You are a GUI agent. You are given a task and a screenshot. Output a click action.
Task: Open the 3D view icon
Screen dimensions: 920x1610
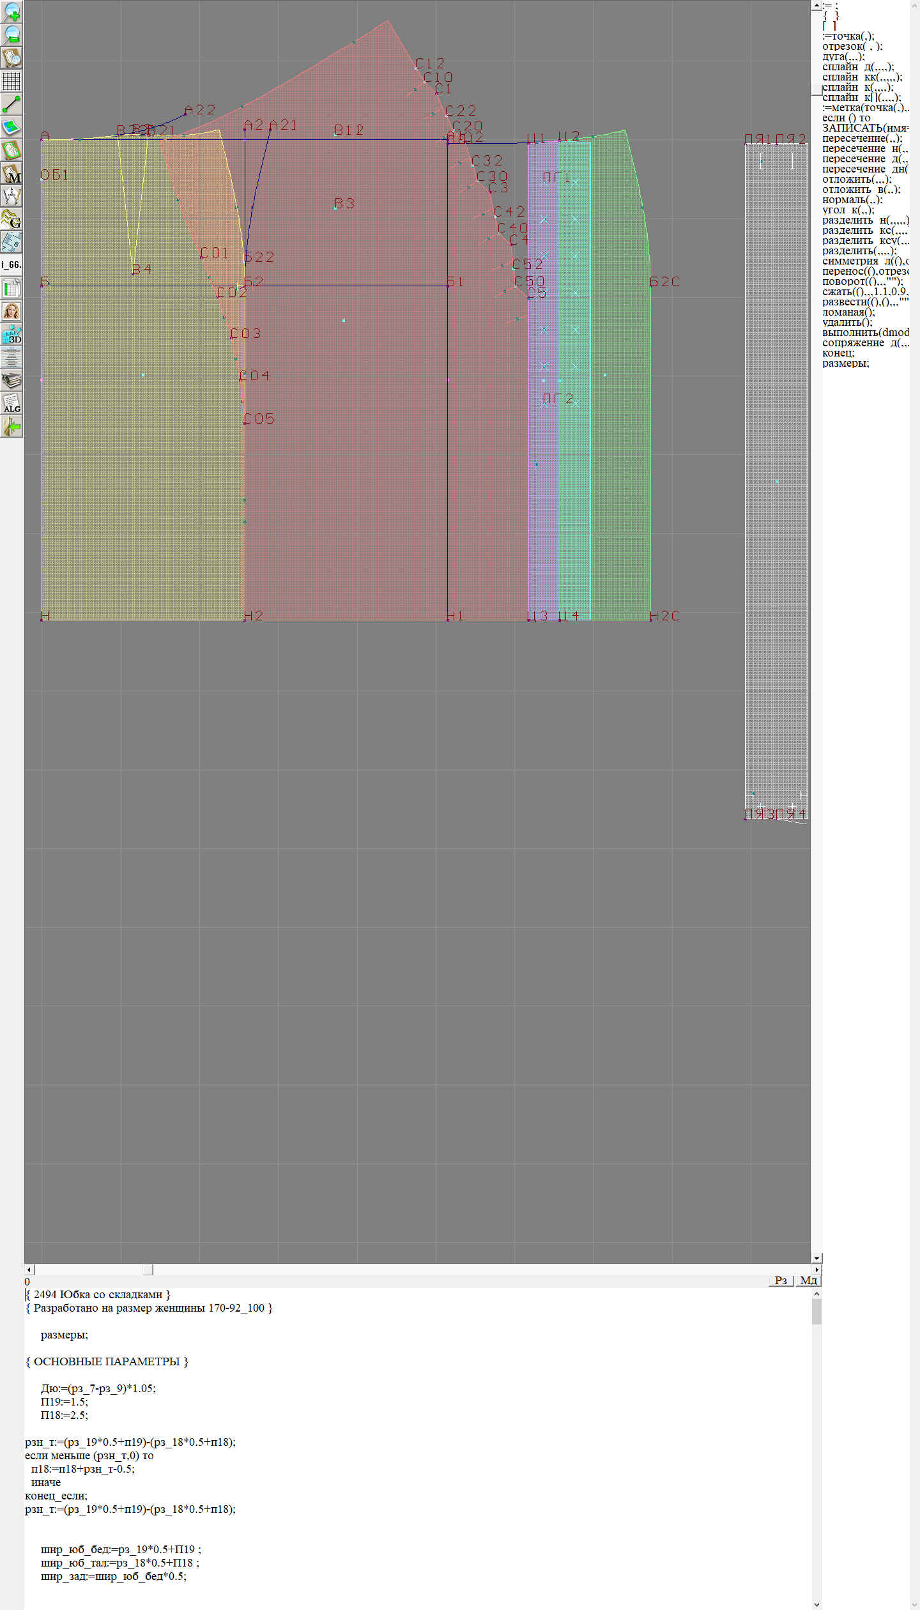pos(11,334)
